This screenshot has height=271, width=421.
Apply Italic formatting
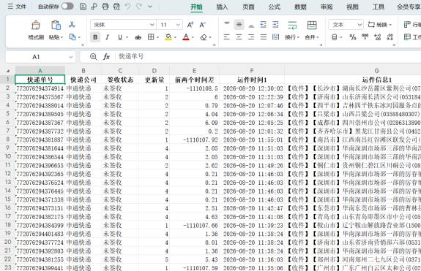108,37
